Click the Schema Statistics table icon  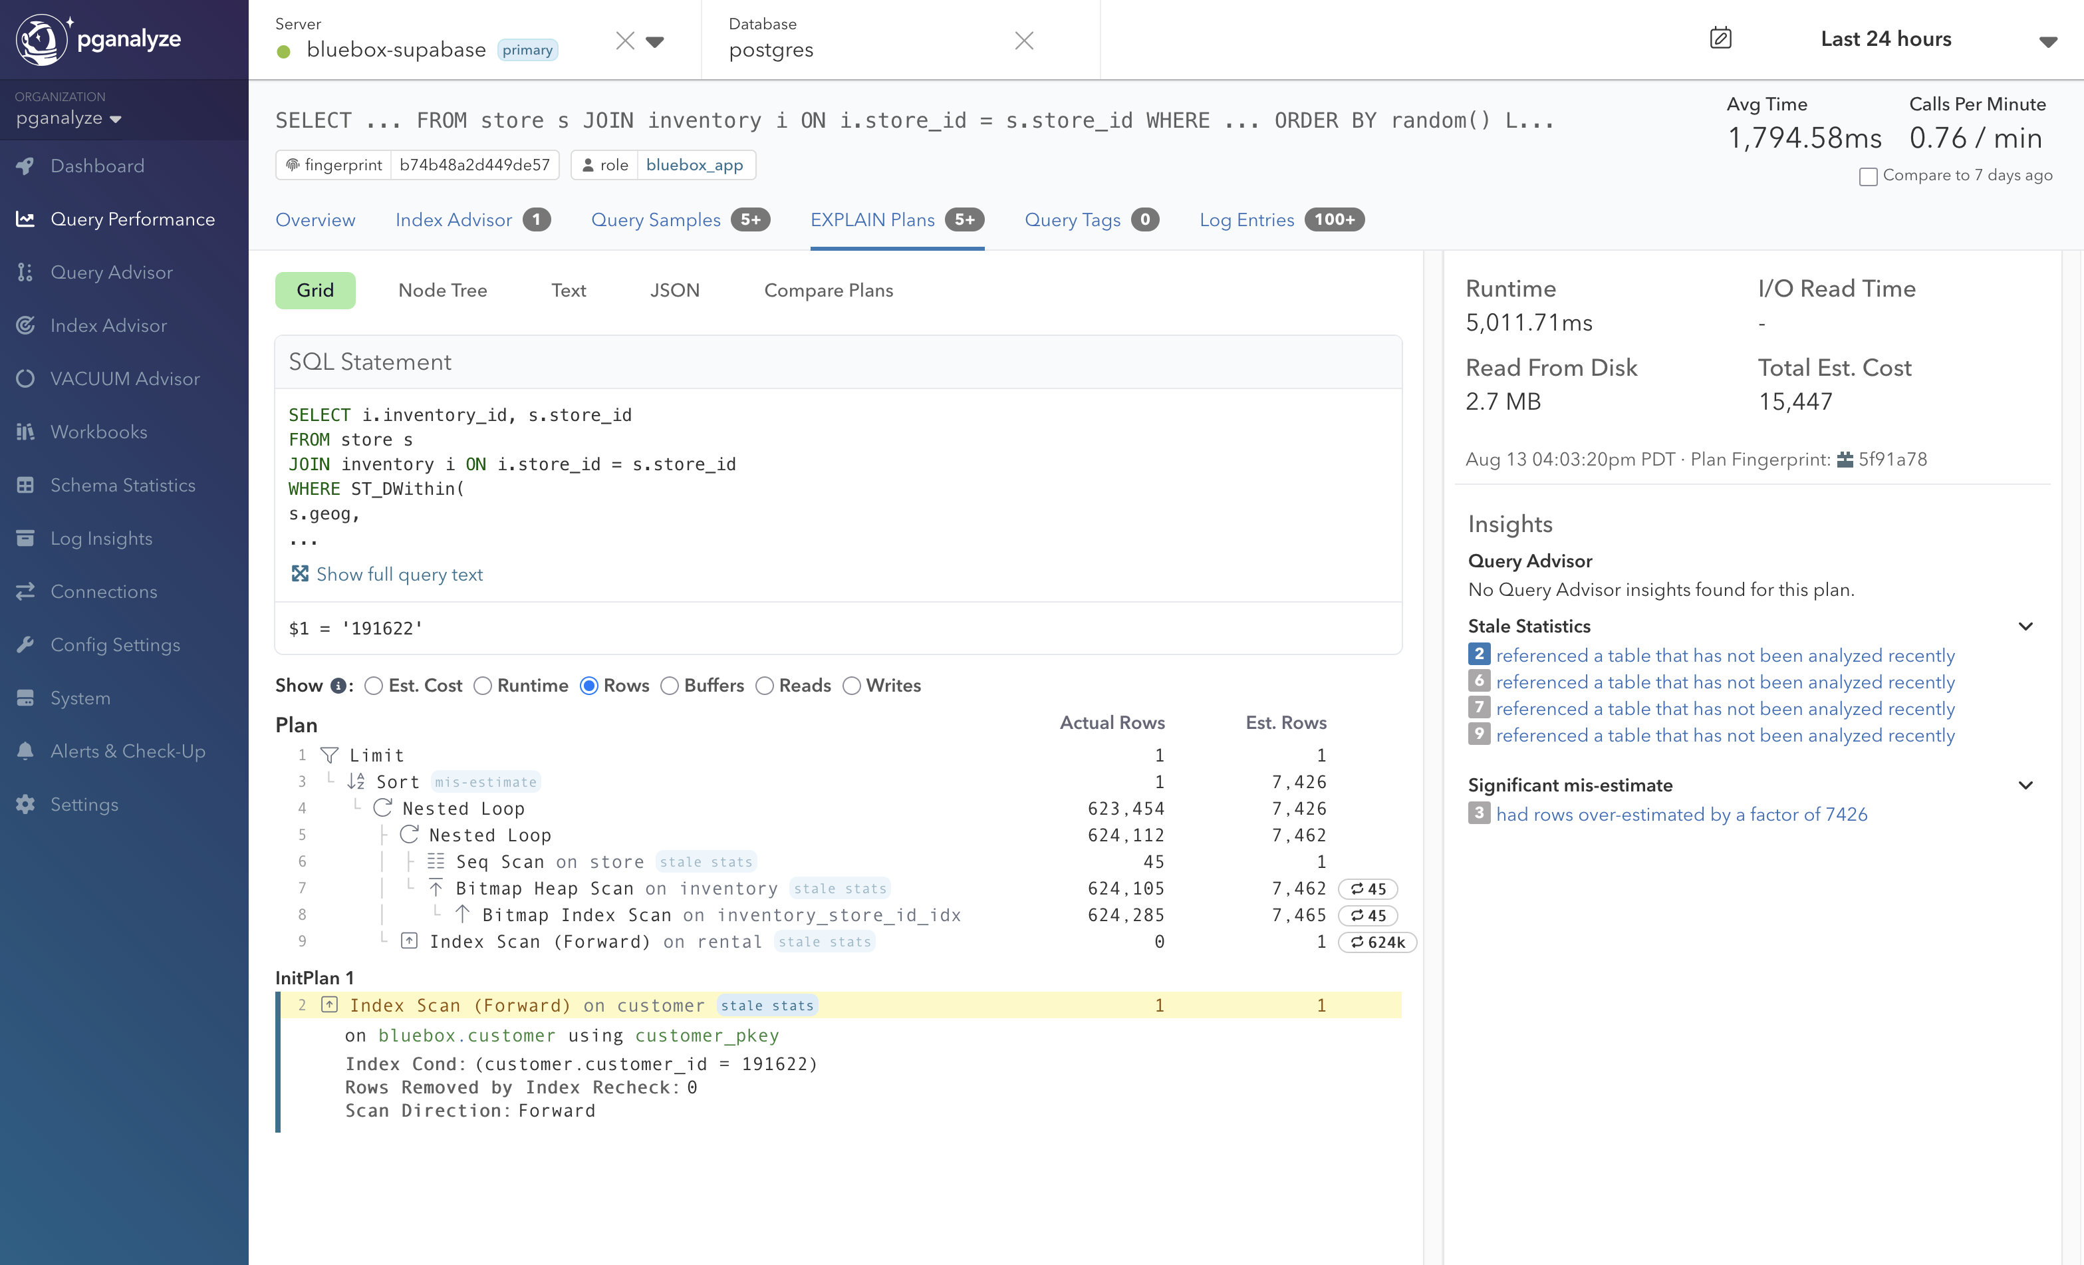(25, 485)
